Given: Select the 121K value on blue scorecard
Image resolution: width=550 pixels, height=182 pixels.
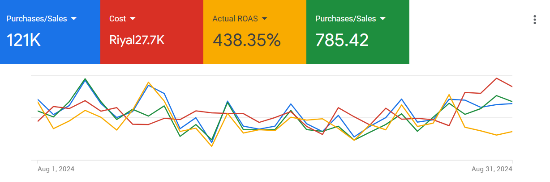Looking at the screenshot, I should click(x=24, y=41).
